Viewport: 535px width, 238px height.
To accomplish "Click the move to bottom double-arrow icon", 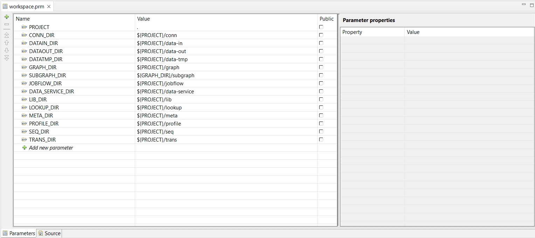I will [x=7, y=58].
